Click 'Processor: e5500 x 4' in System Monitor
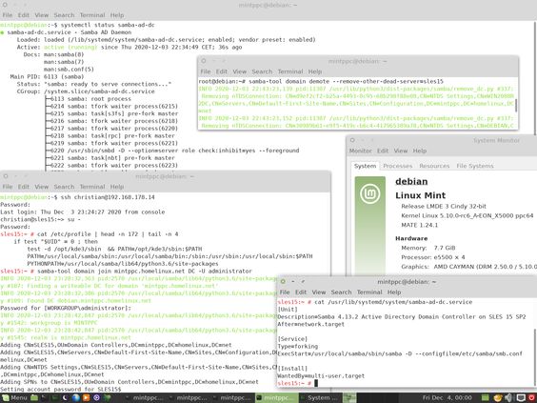The height and width of the screenshot is (403, 537). click(433, 257)
